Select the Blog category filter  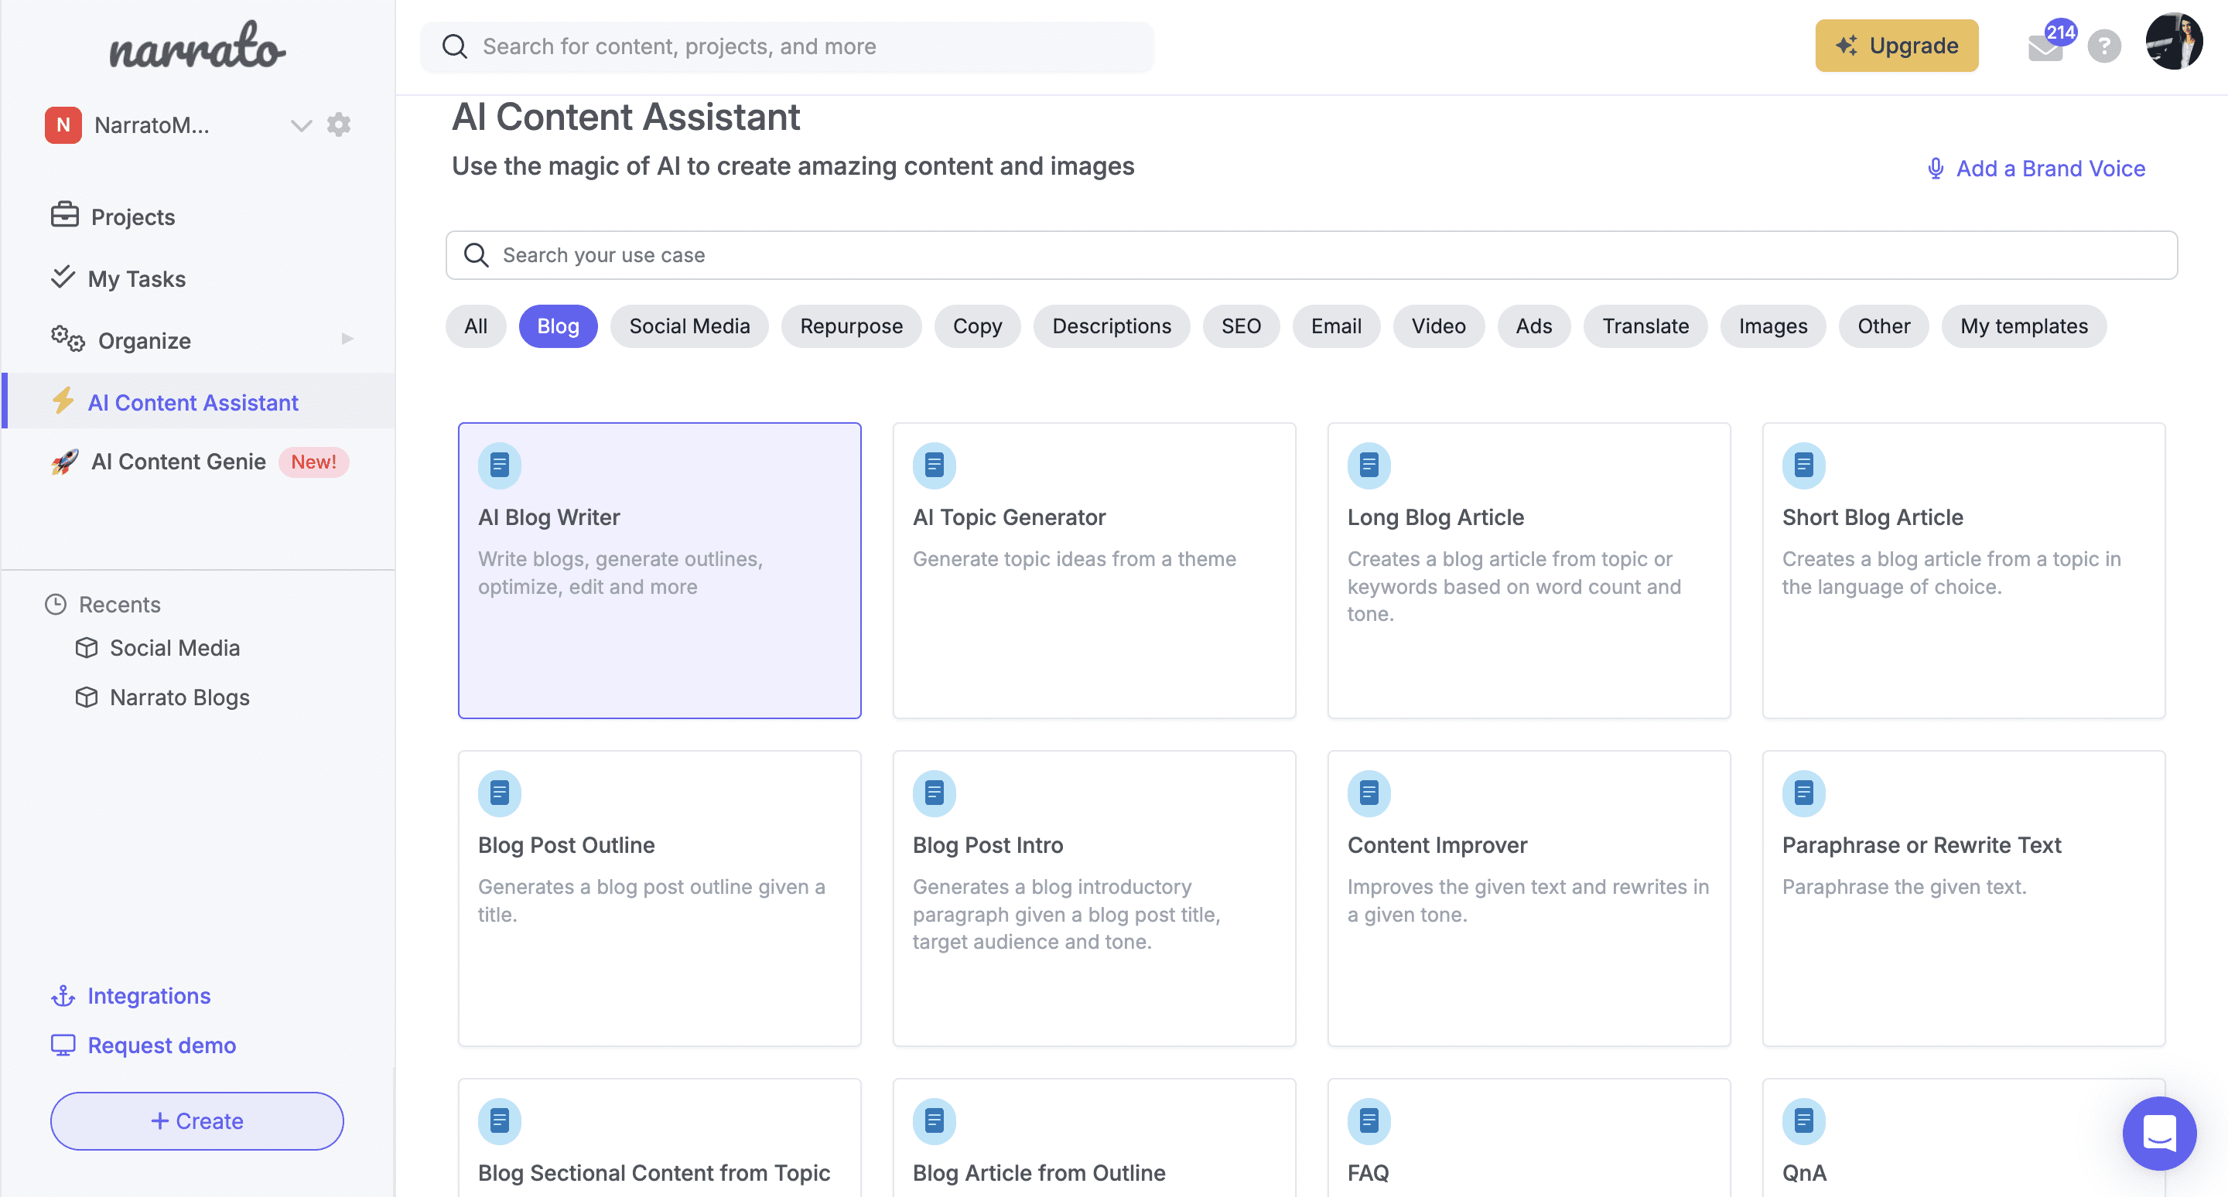(558, 326)
